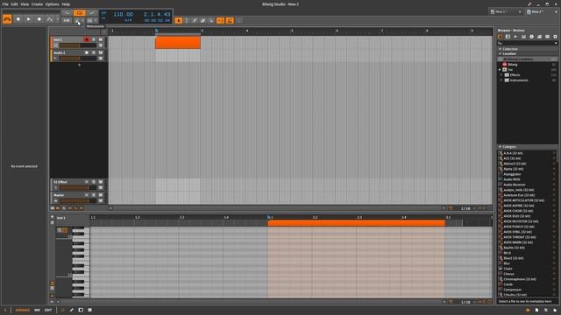Screen dimensions: 561x315
Task: Select the Knife tool
Action: (211, 21)
